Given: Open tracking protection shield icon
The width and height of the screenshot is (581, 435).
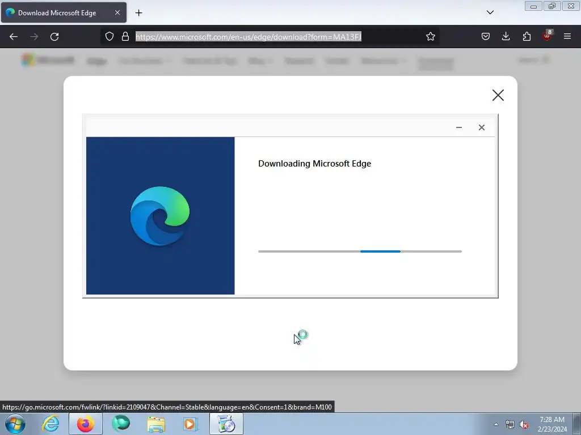Looking at the screenshot, I should pyautogui.click(x=110, y=37).
